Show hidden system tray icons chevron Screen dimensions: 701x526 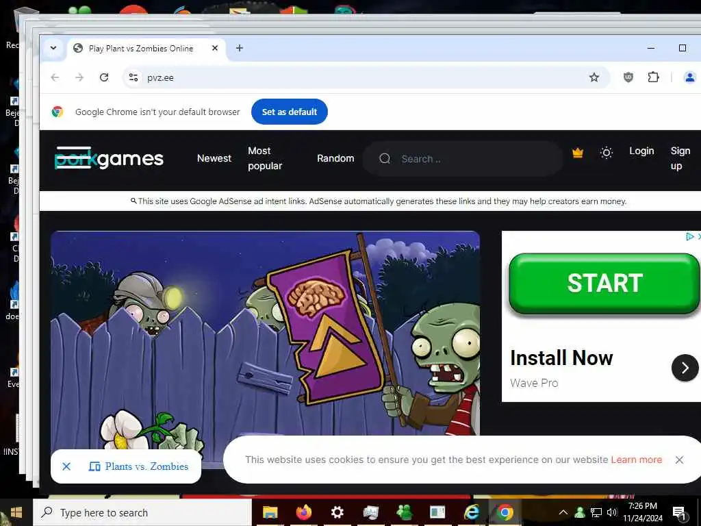pyautogui.click(x=563, y=512)
